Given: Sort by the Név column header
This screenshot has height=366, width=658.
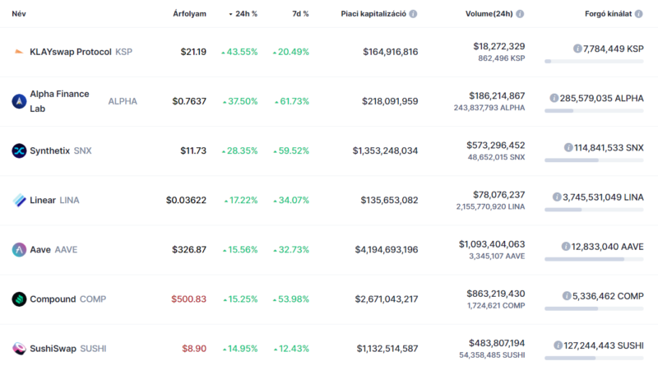Looking at the screenshot, I should (x=19, y=14).
